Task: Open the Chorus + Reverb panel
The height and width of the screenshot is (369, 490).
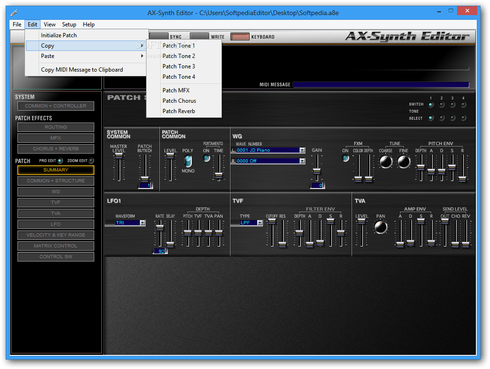Action: [x=55, y=148]
